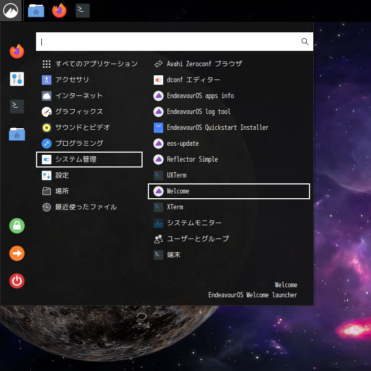Launch the Welcome app
This screenshot has width=371, height=371.
pos(229,191)
